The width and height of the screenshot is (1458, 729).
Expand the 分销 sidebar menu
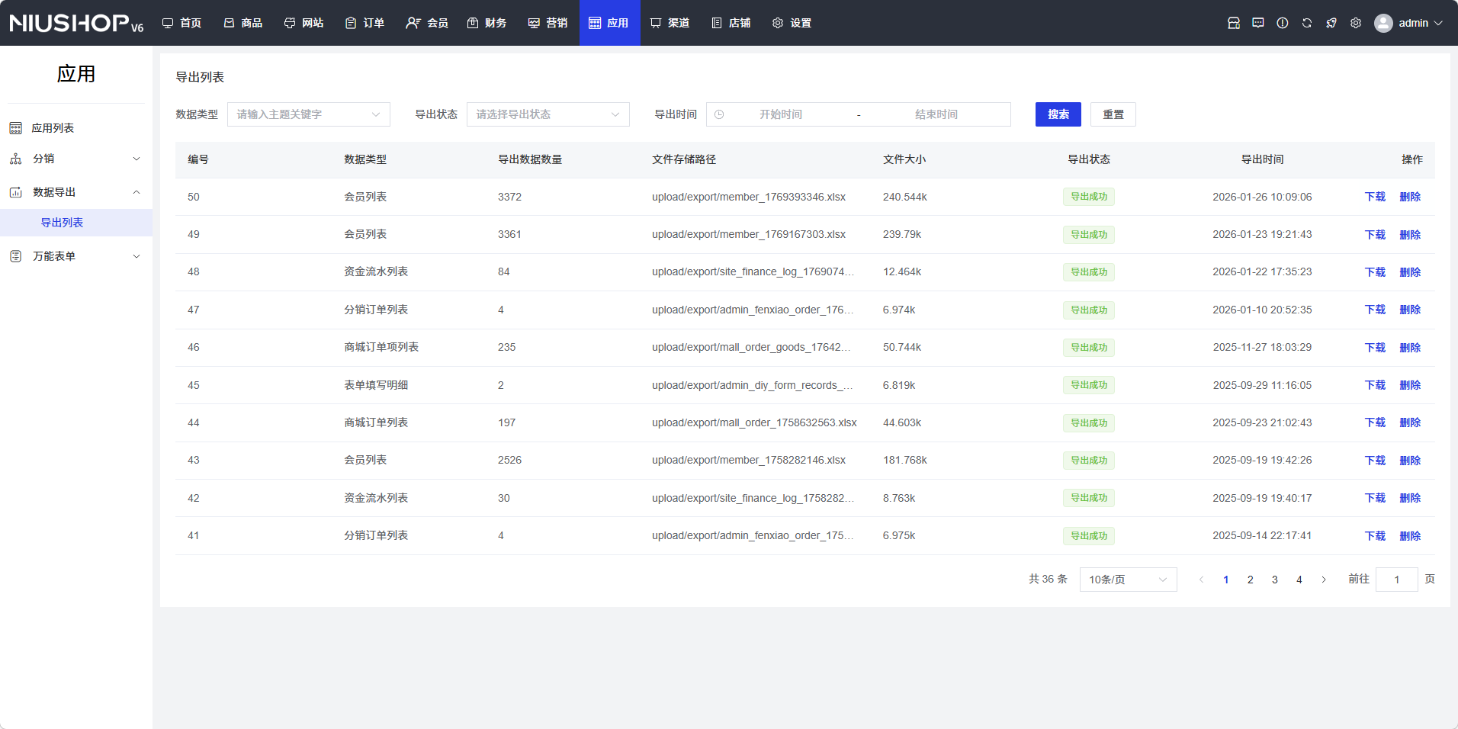pos(76,159)
